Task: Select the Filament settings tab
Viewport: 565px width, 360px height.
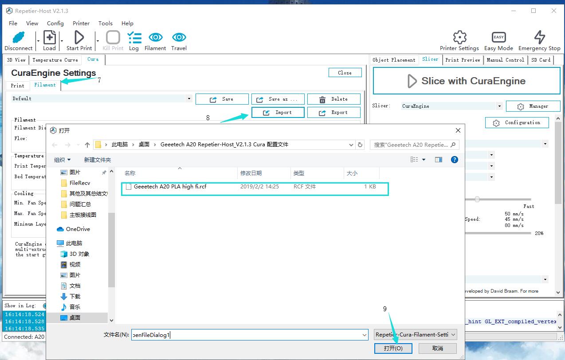Action: coord(45,85)
